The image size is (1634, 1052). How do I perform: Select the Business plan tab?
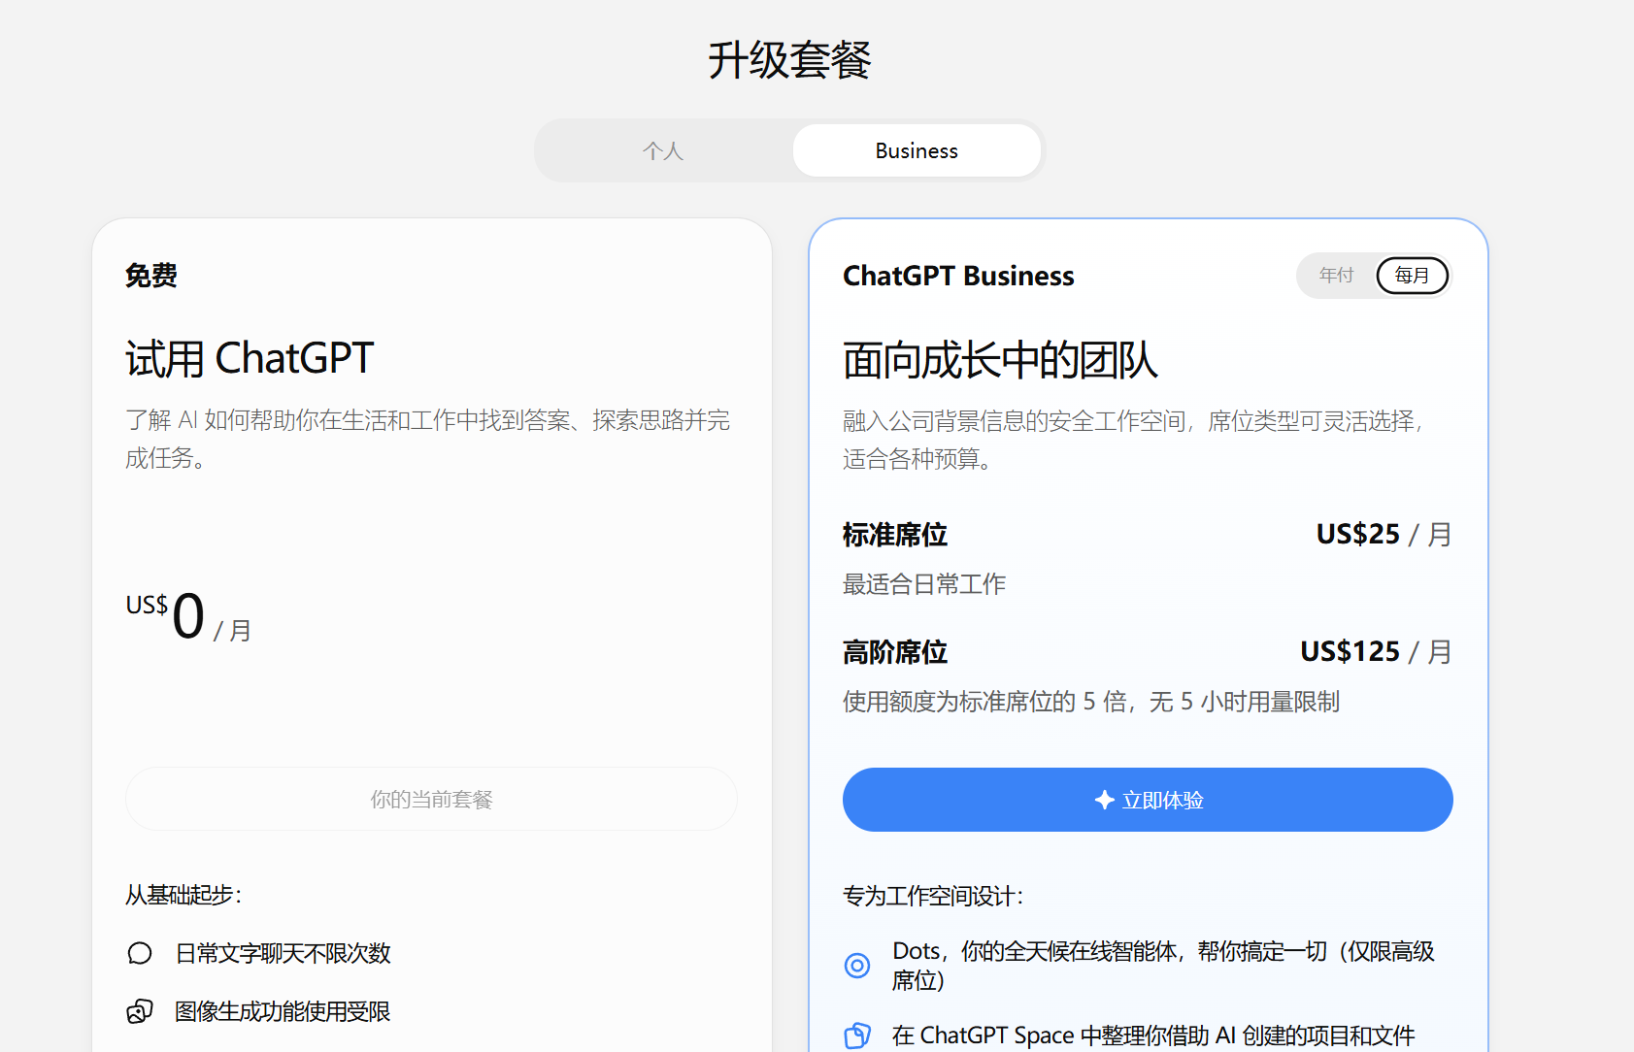tap(917, 150)
